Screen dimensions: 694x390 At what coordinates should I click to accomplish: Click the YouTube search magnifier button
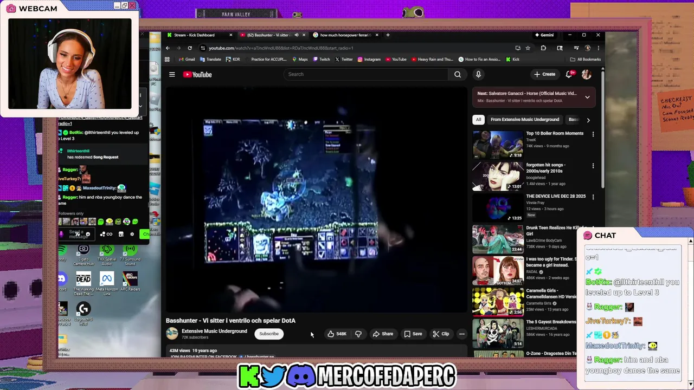tap(458, 74)
